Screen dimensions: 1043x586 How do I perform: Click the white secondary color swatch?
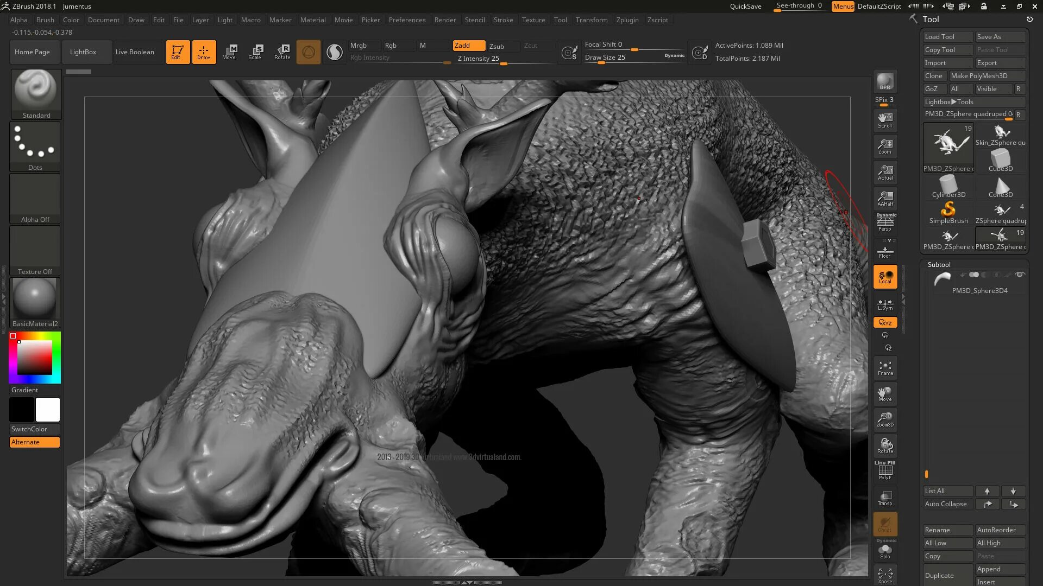coord(48,410)
